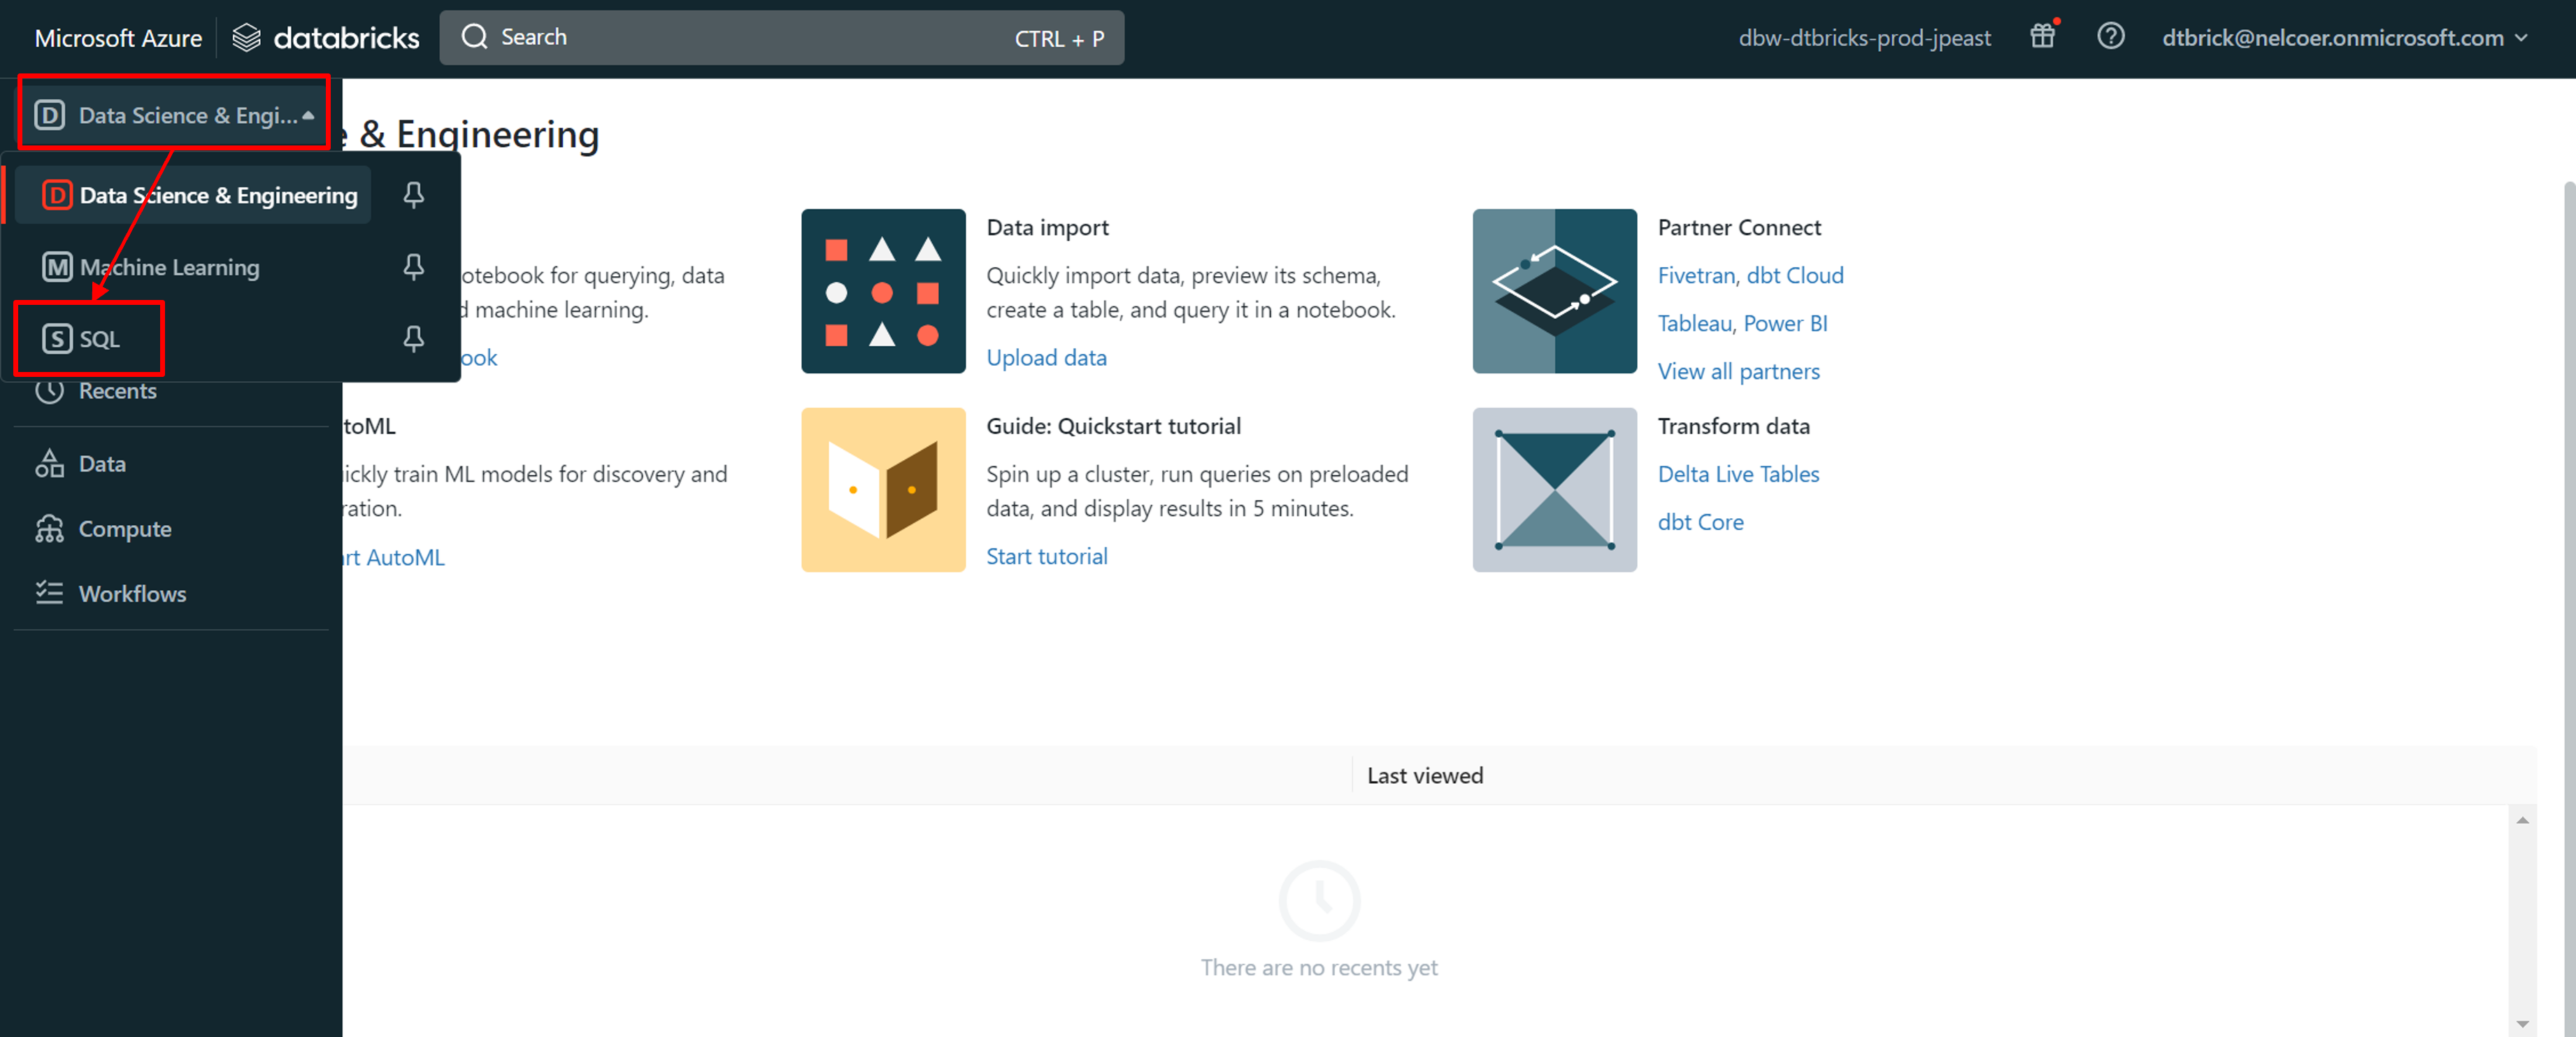Expand the user account email dropdown
2576x1037 pixels.
pyautogui.click(x=2344, y=38)
